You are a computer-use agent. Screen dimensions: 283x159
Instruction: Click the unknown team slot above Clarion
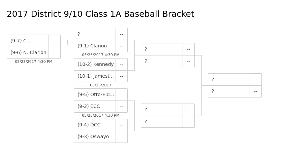coord(95,34)
